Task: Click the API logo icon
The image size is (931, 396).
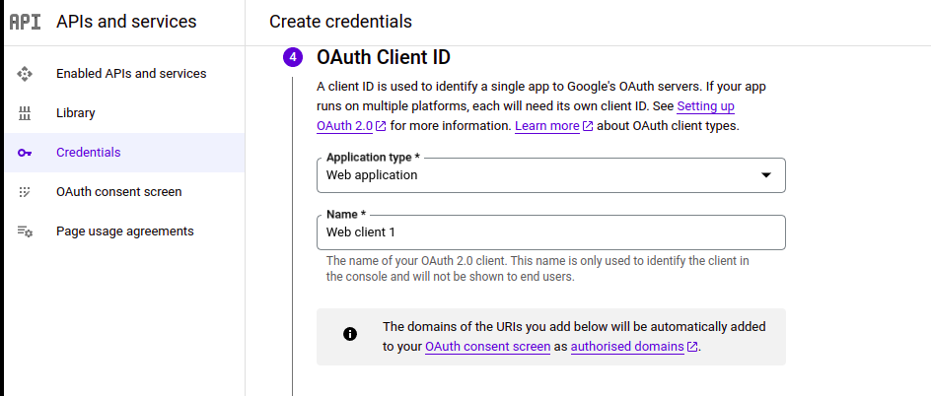Action: coord(25,22)
